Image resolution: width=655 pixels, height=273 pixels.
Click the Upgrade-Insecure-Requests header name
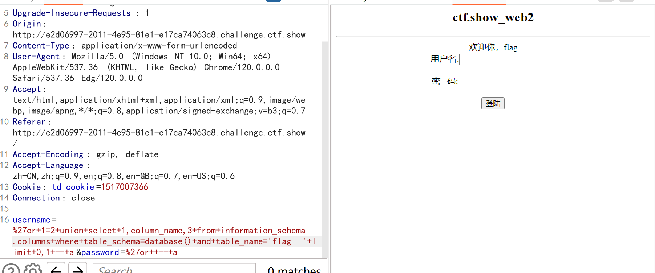coord(72,13)
